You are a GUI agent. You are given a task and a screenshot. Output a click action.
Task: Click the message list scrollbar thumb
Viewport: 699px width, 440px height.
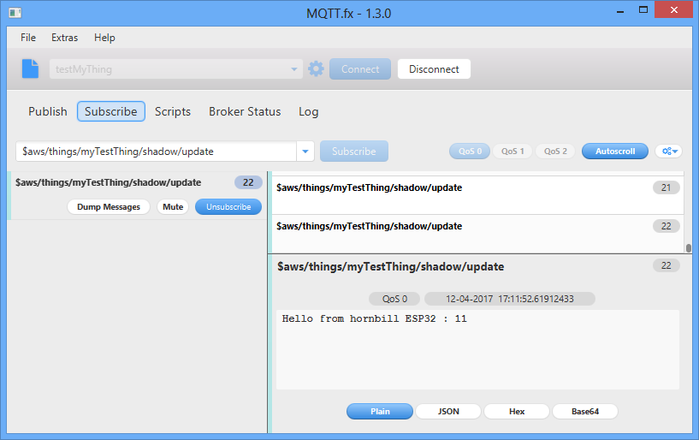[x=688, y=247]
